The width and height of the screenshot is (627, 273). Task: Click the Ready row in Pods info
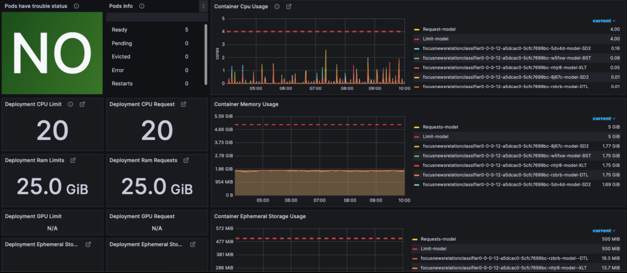pyautogui.click(x=155, y=30)
